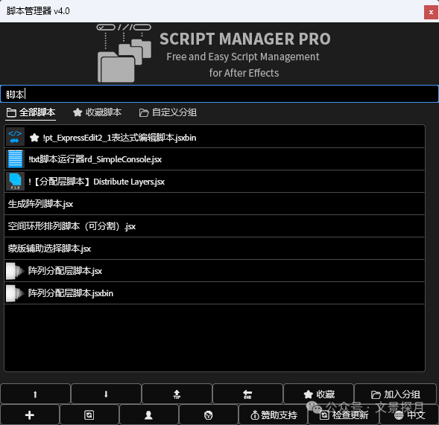439x425 pixels.
Task: Click the 收藏 favorite button
Action: (318, 394)
